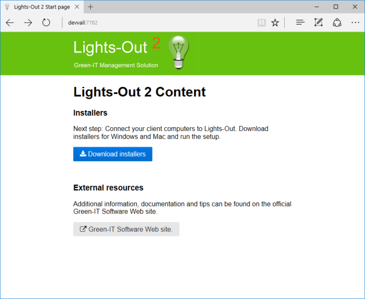Make a Web Note with pen icon
The image size is (365, 299).
[x=318, y=22]
